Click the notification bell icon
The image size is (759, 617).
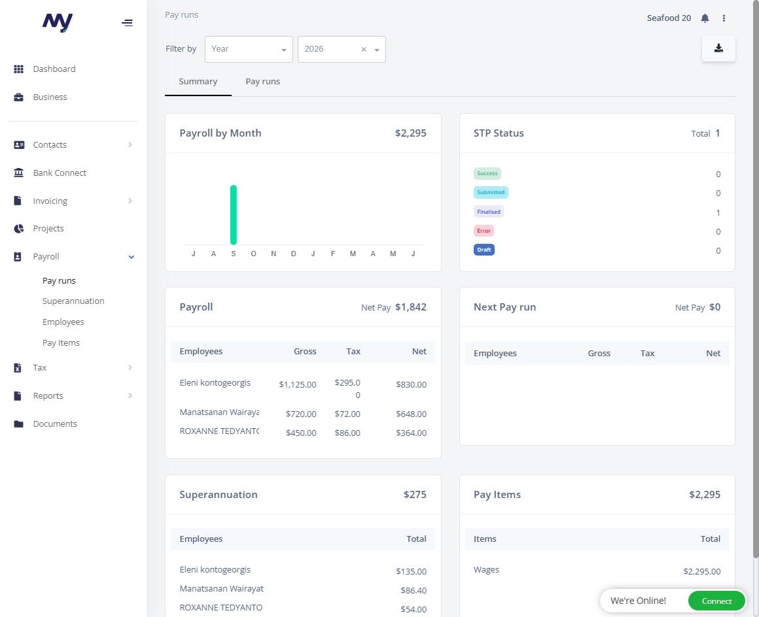click(705, 18)
